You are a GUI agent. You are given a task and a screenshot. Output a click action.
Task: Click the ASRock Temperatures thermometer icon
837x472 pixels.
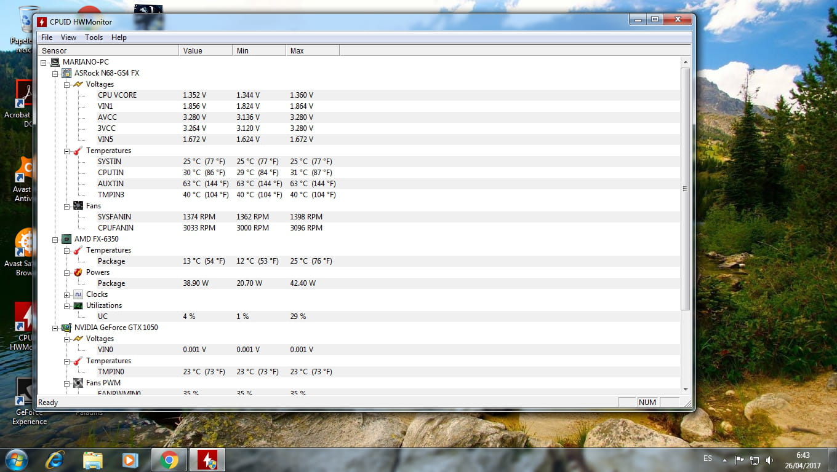(x=78, y=151)
